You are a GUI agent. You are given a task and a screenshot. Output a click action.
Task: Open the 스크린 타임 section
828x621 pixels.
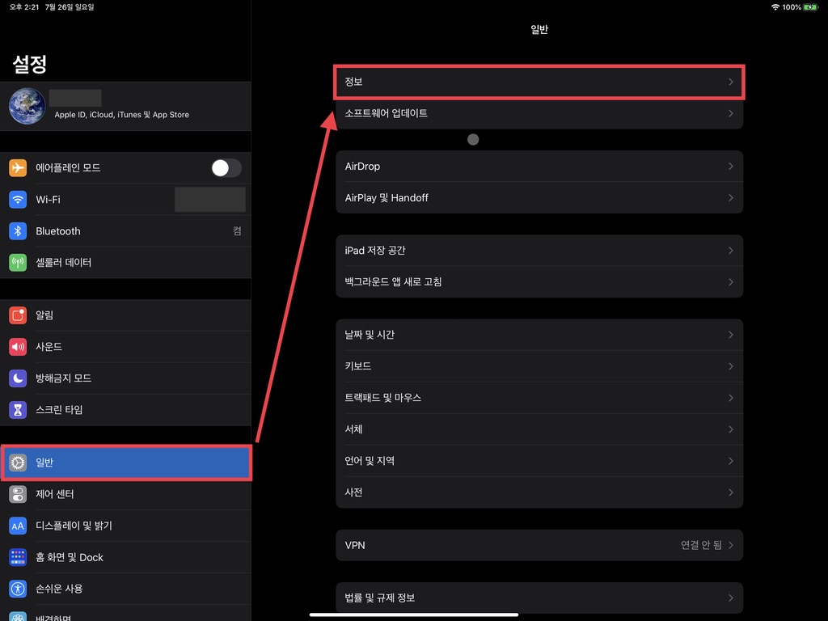[x=125, y=410]
